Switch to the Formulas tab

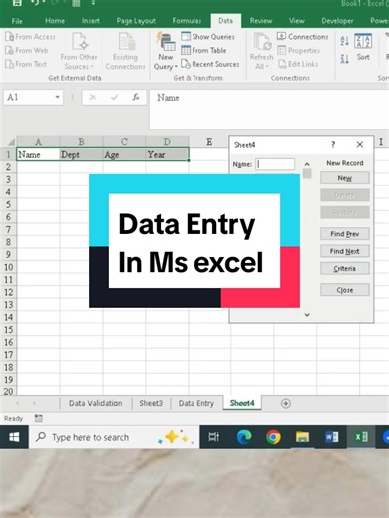[187, 21]
